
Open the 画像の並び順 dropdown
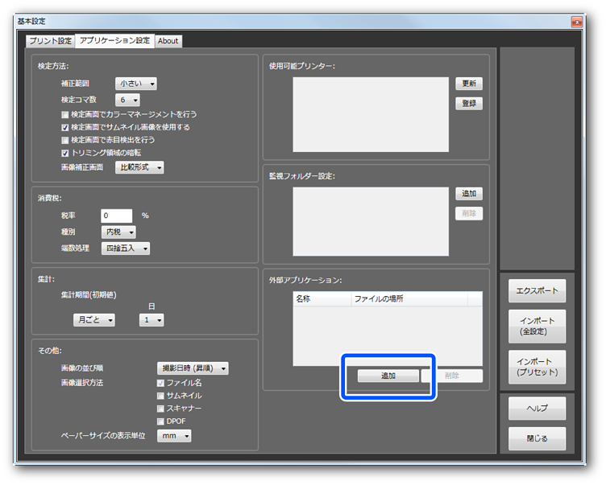pos(192,368)
